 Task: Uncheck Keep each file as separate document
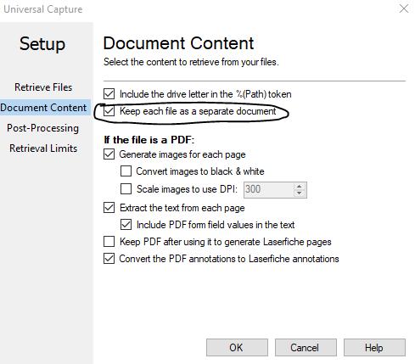tap(109, 111)
